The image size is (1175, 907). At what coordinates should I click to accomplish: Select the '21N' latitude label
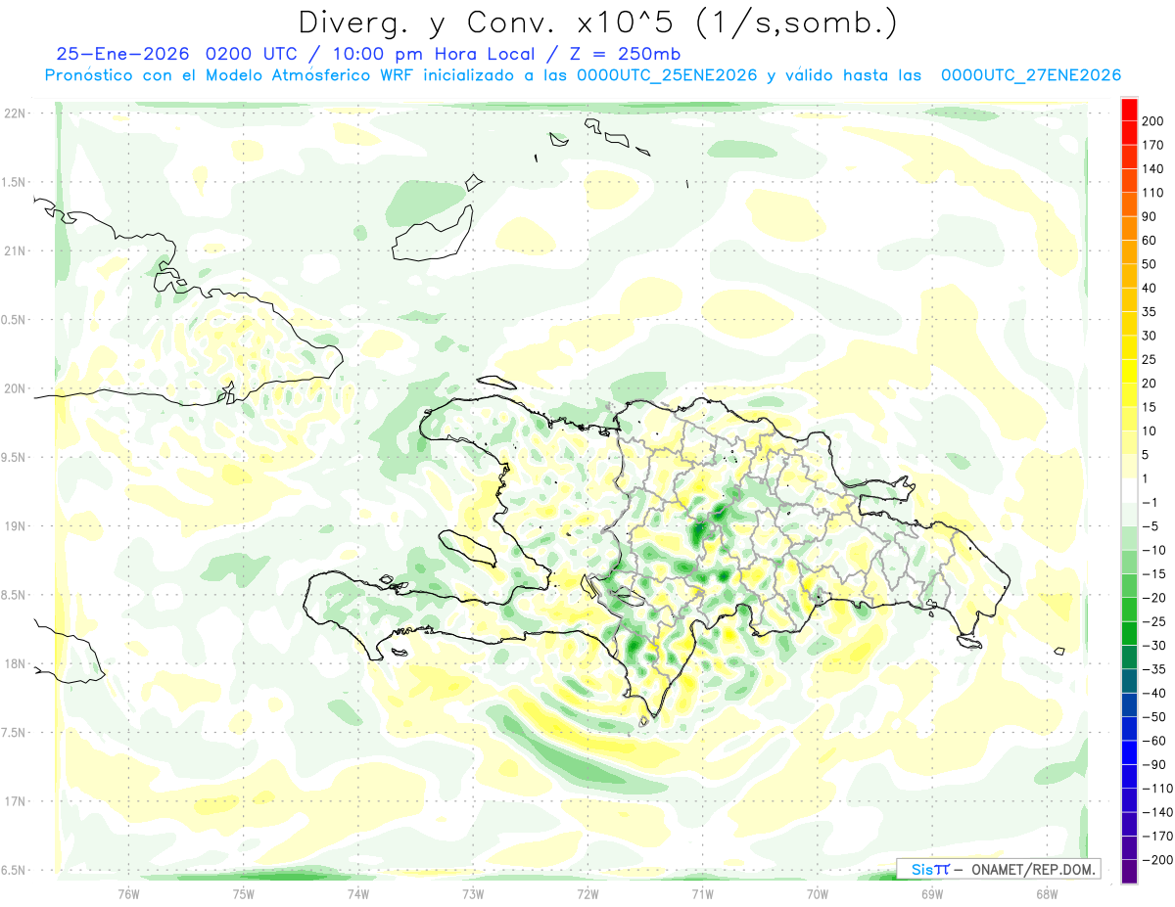[x=15, y=251]
